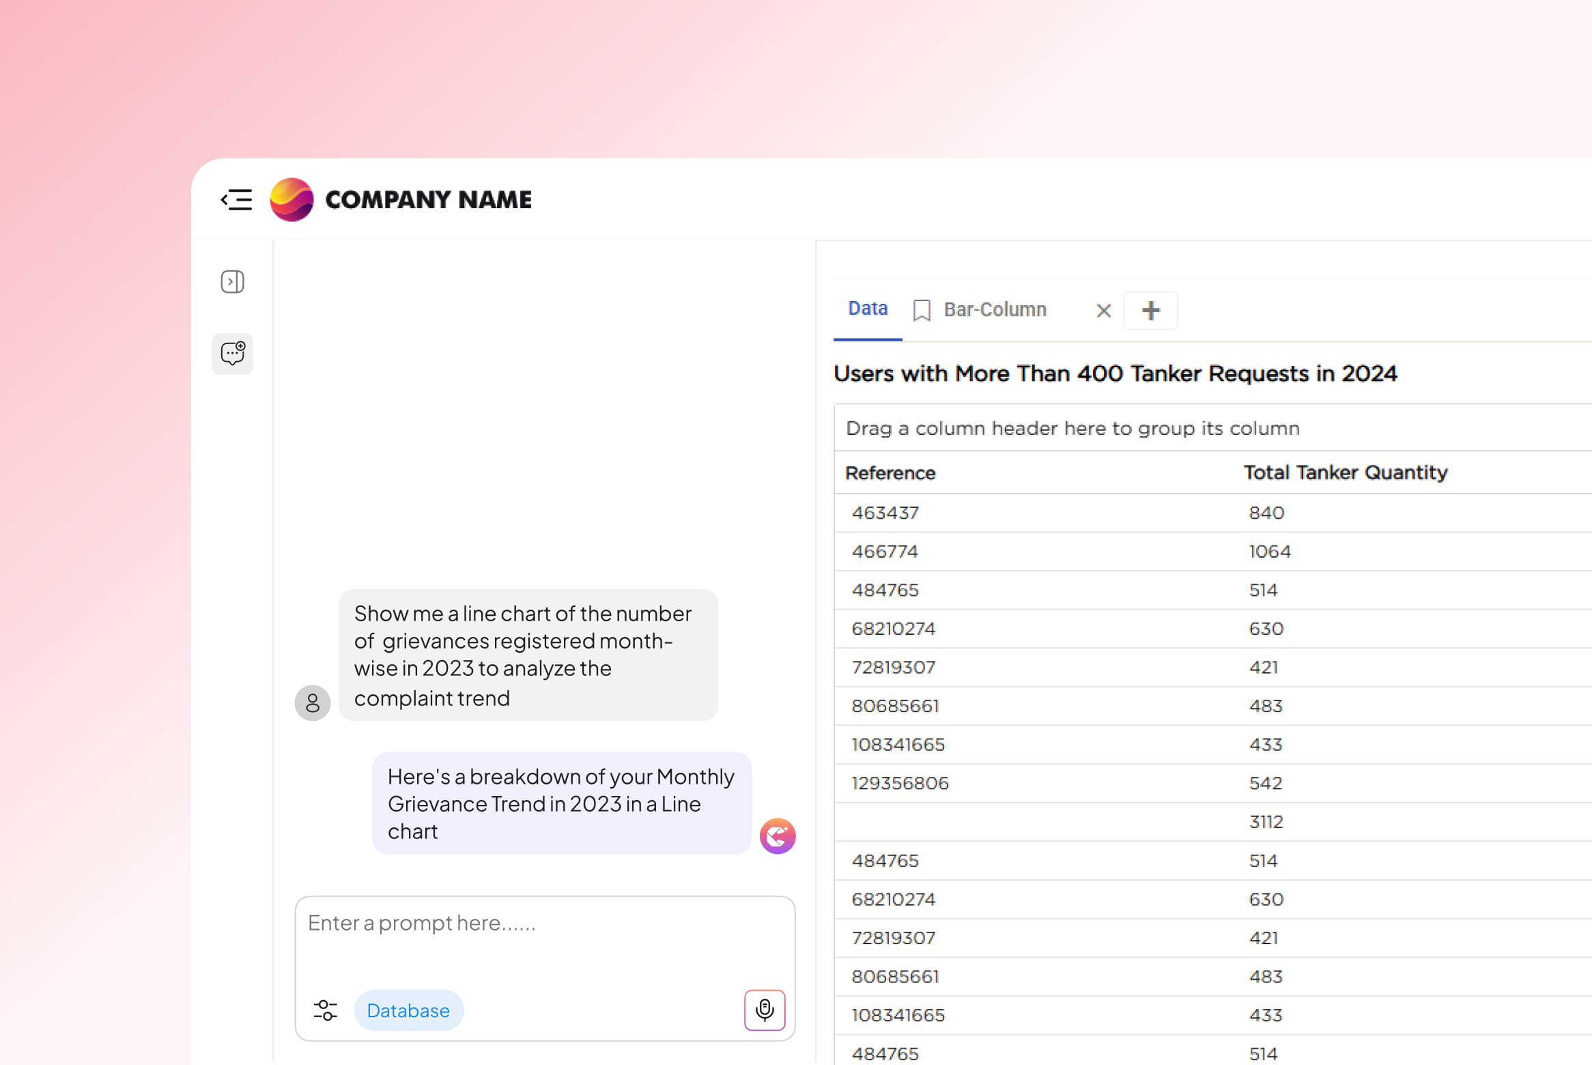Expand the side panel
The width and height of the screenshot is (1592, 1065).
(232, 282)
